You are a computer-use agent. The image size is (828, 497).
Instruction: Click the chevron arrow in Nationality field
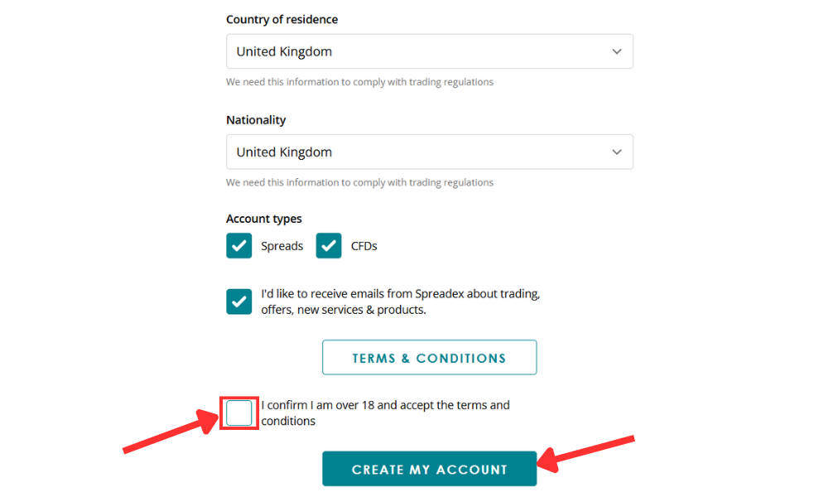(x=617, y=152)
